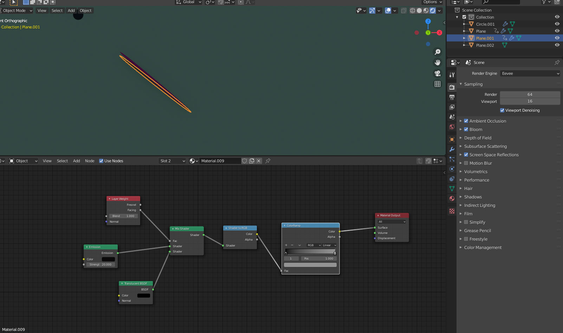This screenshot has height=333, width=563.
Task: Click the pan hand icon in viewport
Action: click(438, 63)
